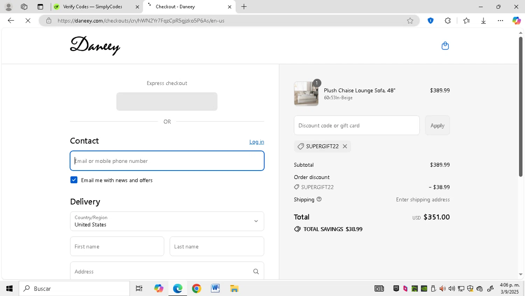The image size is (525, 296).
Task: Switch to Verify Codes — SimplyCodes tab
Action: (93, 7)
